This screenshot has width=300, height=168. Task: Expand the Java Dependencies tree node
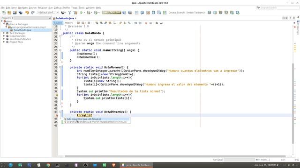[4, 39]
